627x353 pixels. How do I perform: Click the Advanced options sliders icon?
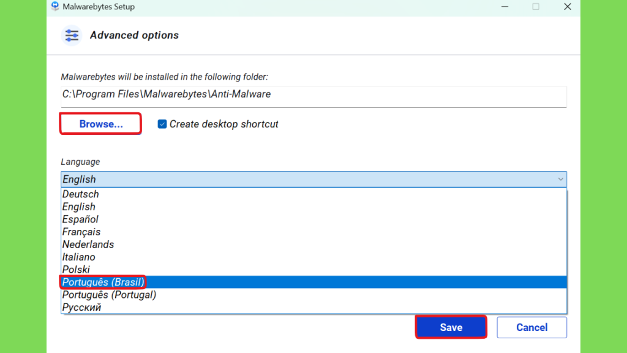pyautogui.click(x=72, y=35)
